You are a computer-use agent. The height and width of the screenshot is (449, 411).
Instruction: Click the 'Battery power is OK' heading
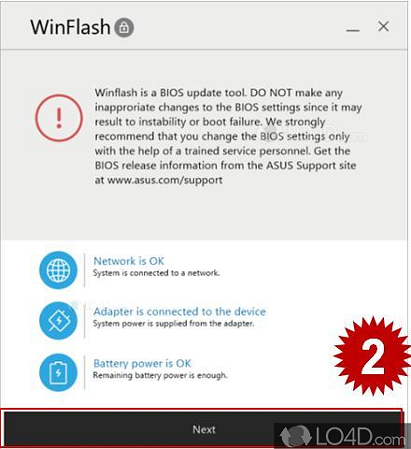(142, 363)
